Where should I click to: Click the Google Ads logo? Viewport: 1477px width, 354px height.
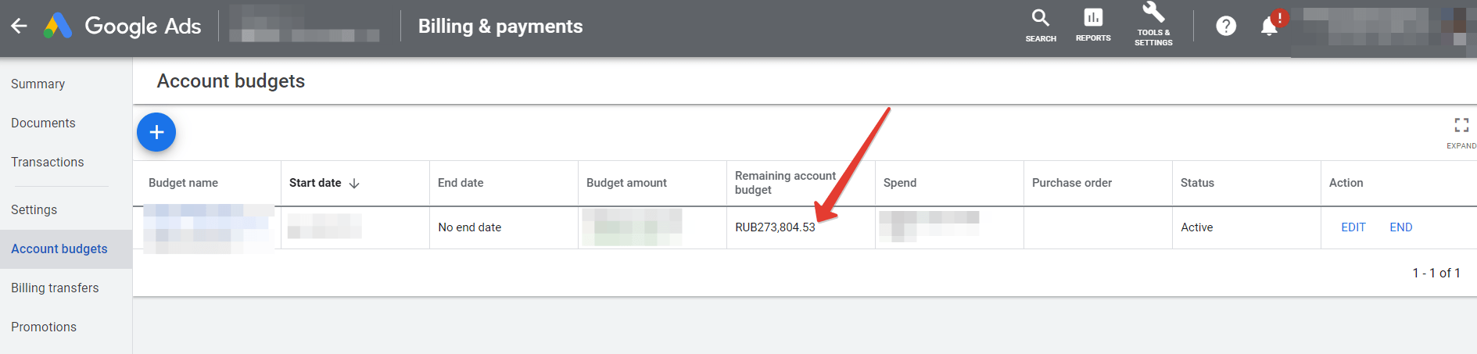pos(59,26)
